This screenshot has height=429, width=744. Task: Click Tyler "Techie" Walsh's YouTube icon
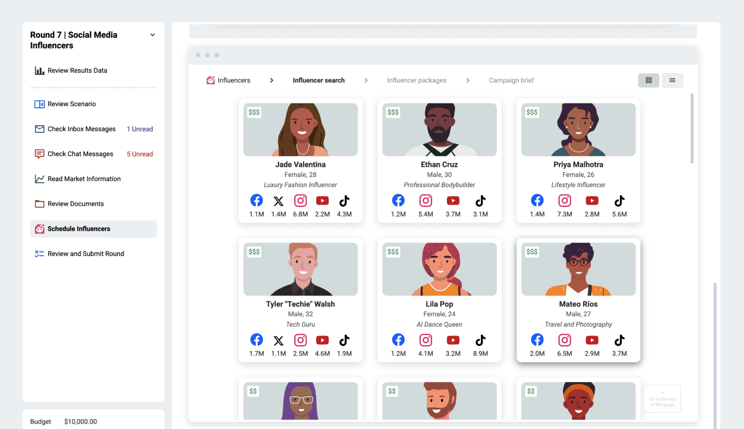322,340
